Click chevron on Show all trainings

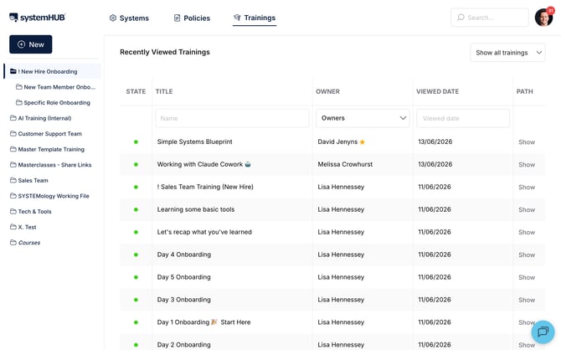click(539, 53)
